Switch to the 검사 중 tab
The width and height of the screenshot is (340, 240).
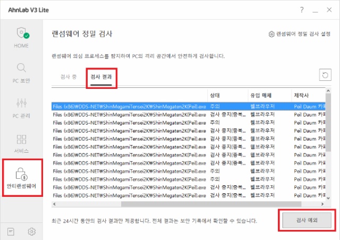69,77
